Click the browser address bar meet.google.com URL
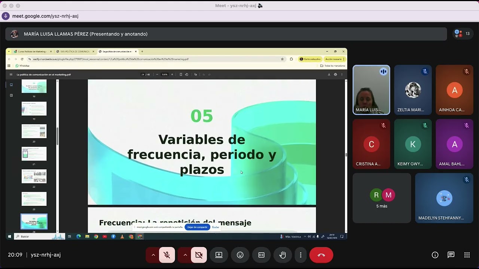This screenshot has width=479, height=269. [x=45, y=16]
